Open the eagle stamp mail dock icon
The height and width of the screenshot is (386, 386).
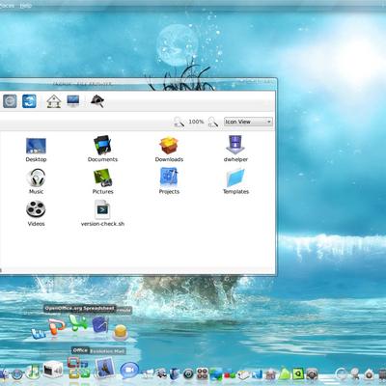pos(105,369)
